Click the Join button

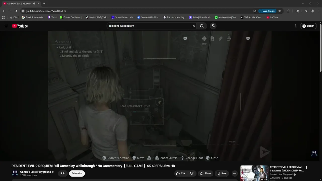(63, 173)
